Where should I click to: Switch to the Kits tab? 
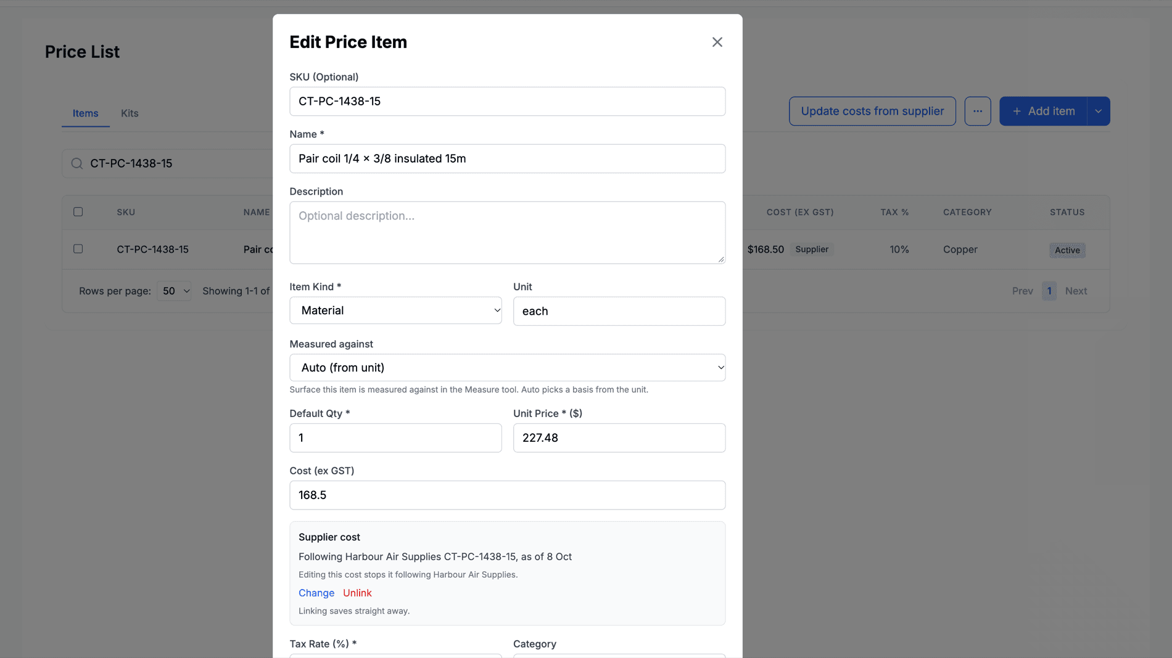130,113
